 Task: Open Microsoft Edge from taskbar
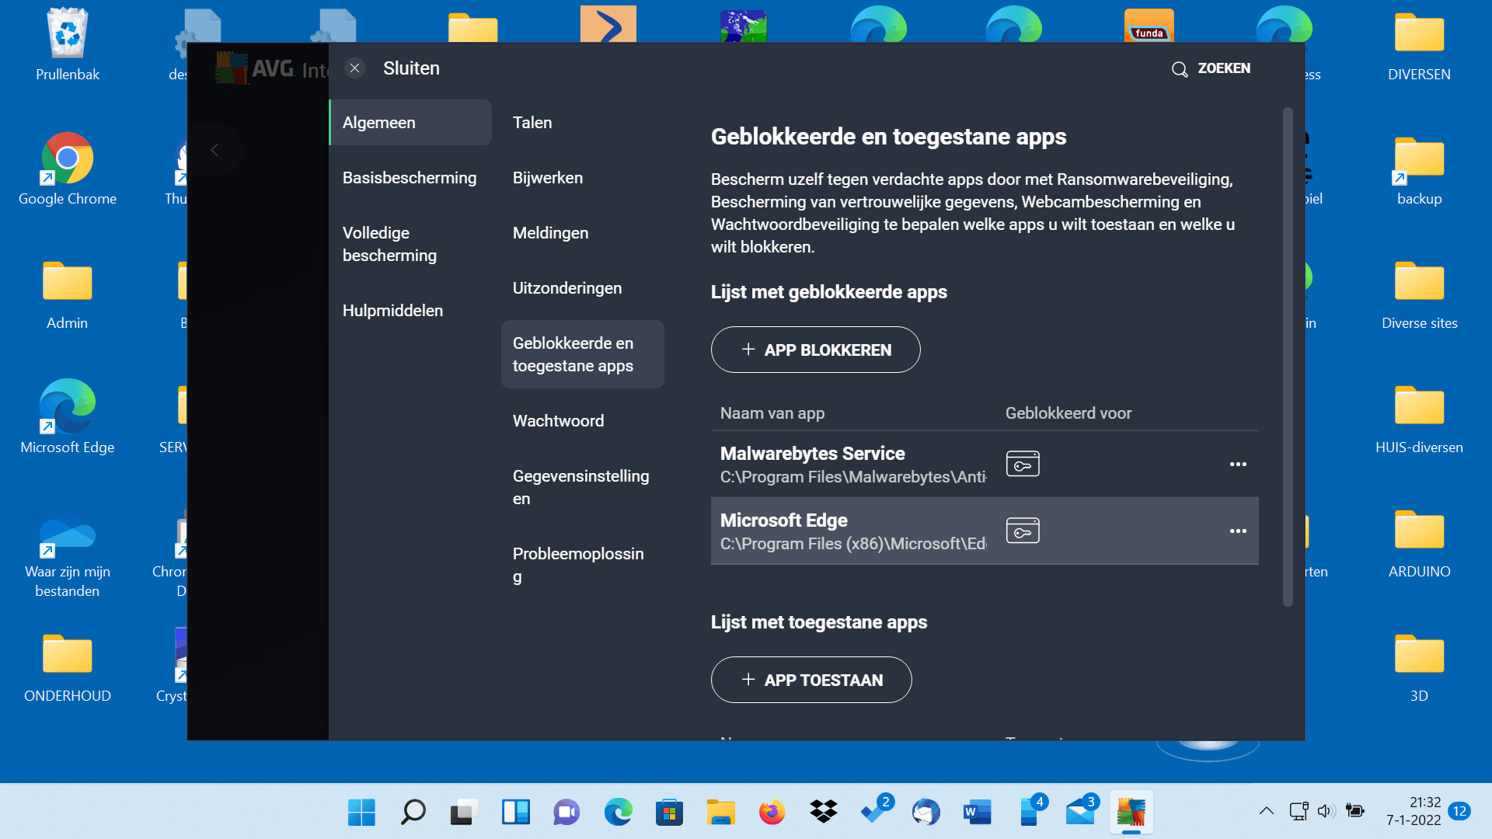click(618, 813)
